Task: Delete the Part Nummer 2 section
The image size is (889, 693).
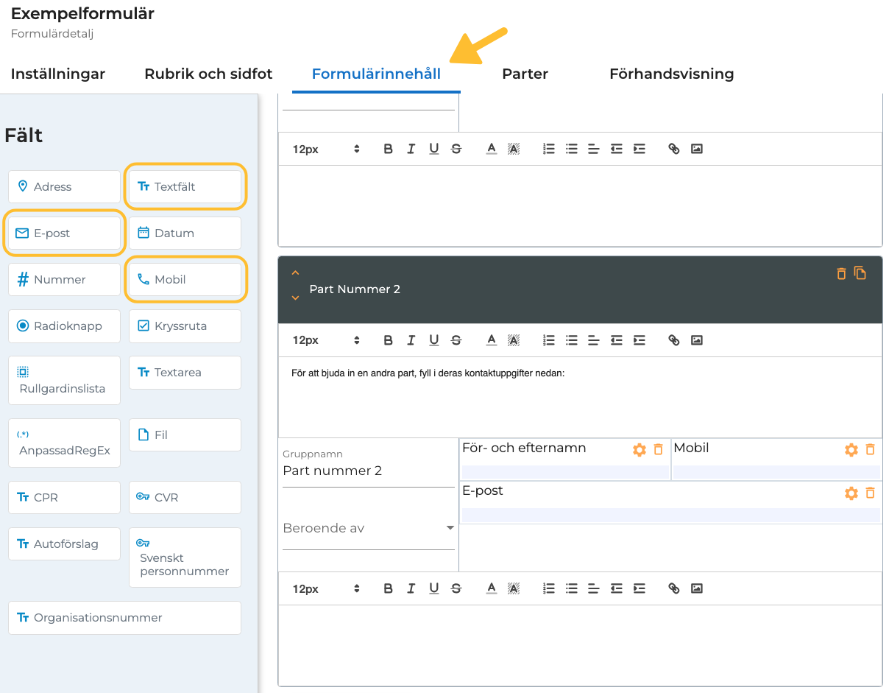Action: [841, 274]
